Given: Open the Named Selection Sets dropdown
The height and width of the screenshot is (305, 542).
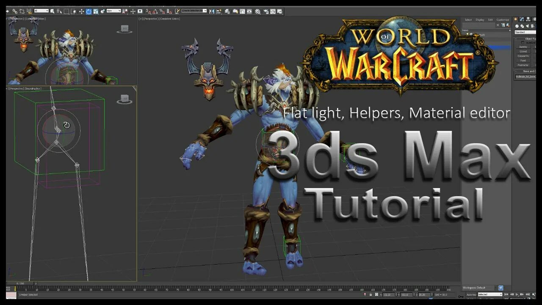Looking at the screenshot, I should 194,11.
